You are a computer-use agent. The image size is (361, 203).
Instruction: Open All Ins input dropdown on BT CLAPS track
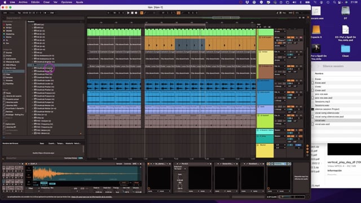coord(280,37)
